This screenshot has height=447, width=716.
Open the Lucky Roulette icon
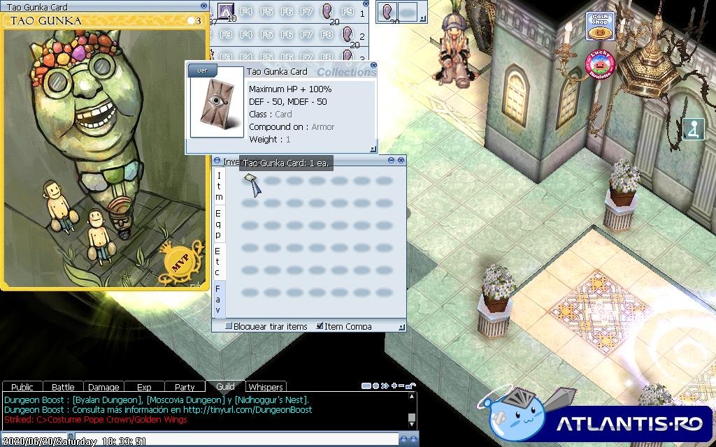[600, 64]
